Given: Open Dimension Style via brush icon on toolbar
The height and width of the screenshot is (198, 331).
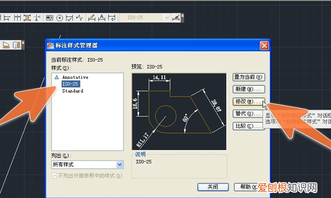Looking at the screenshot, I should coord(175,18).
